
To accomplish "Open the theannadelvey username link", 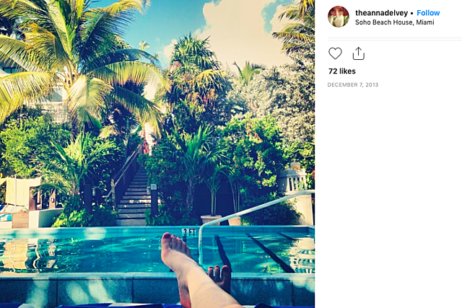I will pos(381,13).
